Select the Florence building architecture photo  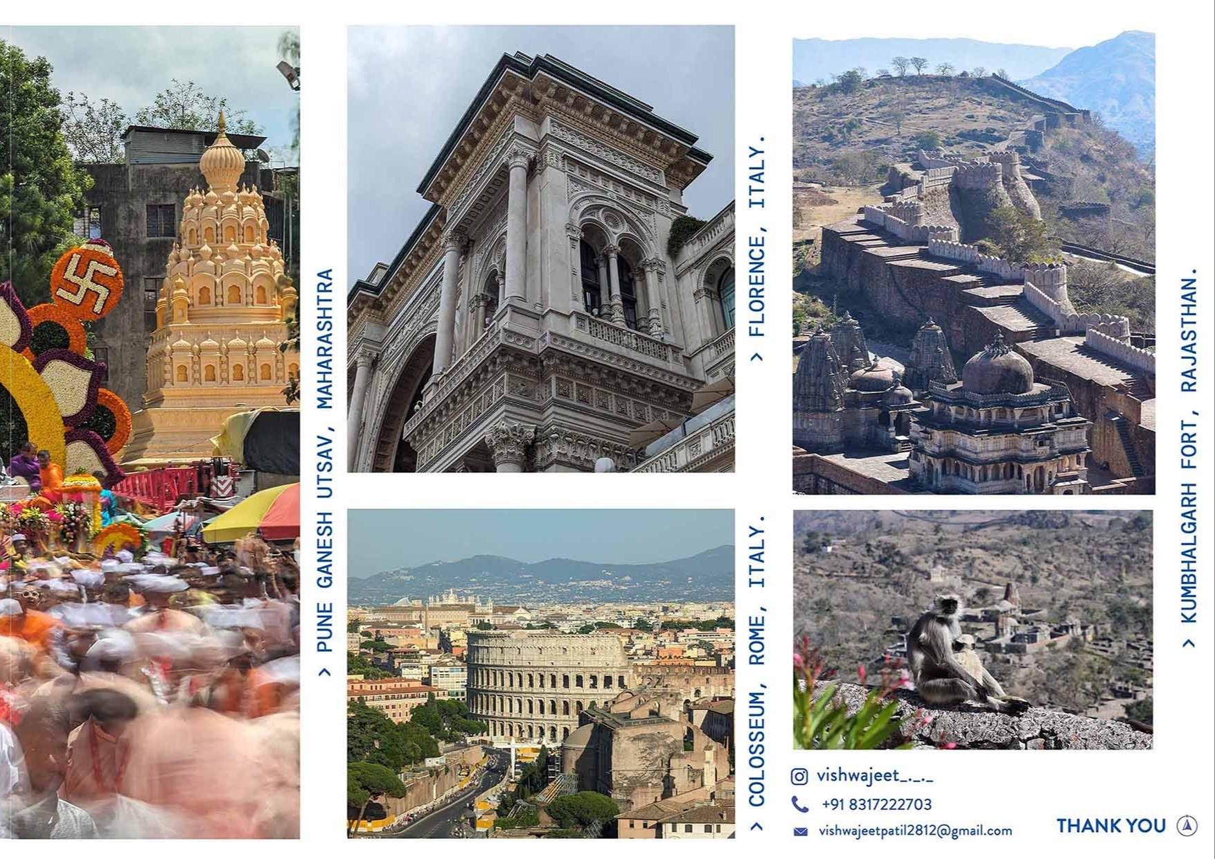coord(541,249)
